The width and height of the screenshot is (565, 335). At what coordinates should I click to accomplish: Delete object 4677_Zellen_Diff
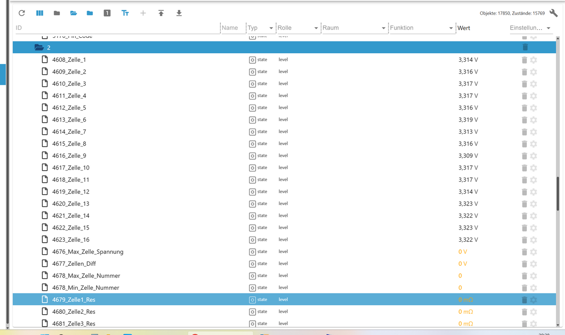point(524,264)
